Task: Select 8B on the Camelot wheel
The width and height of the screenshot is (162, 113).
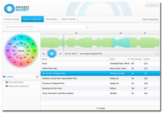Action: pyautogui.click(x=9, y=57)
